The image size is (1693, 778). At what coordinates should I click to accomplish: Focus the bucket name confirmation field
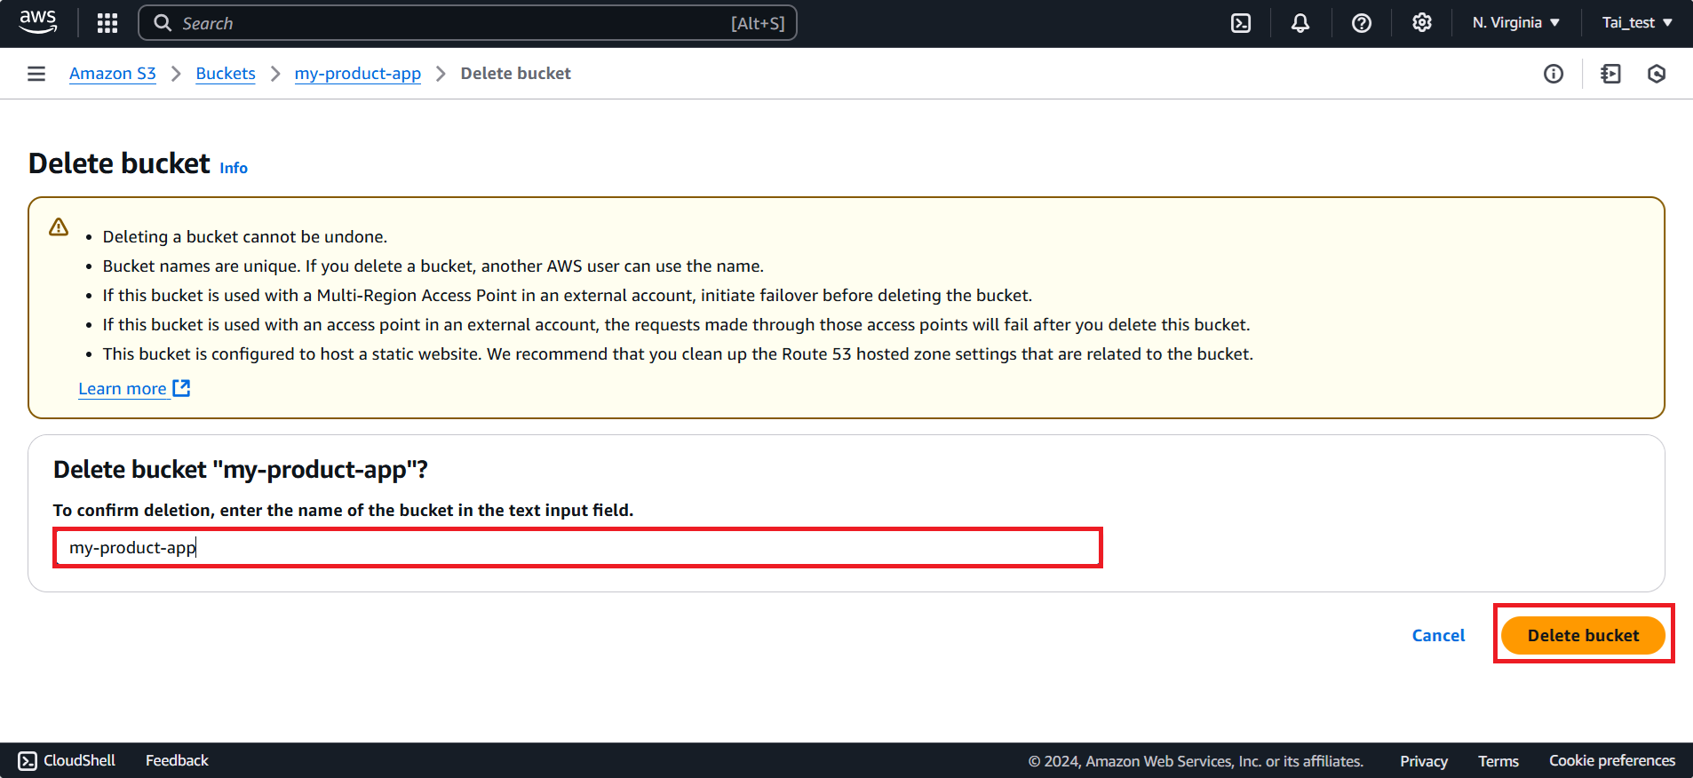coord(577,548)
